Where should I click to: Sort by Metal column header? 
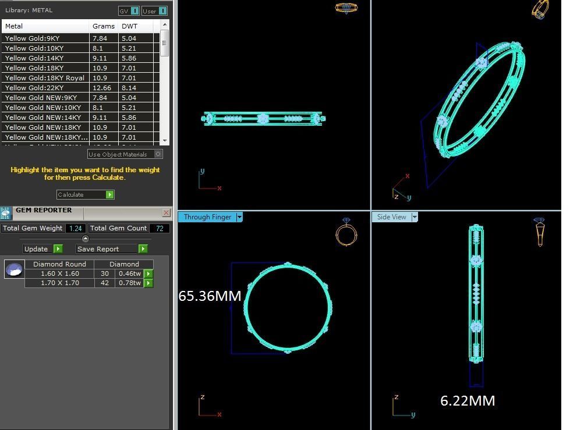coord(45,26)
